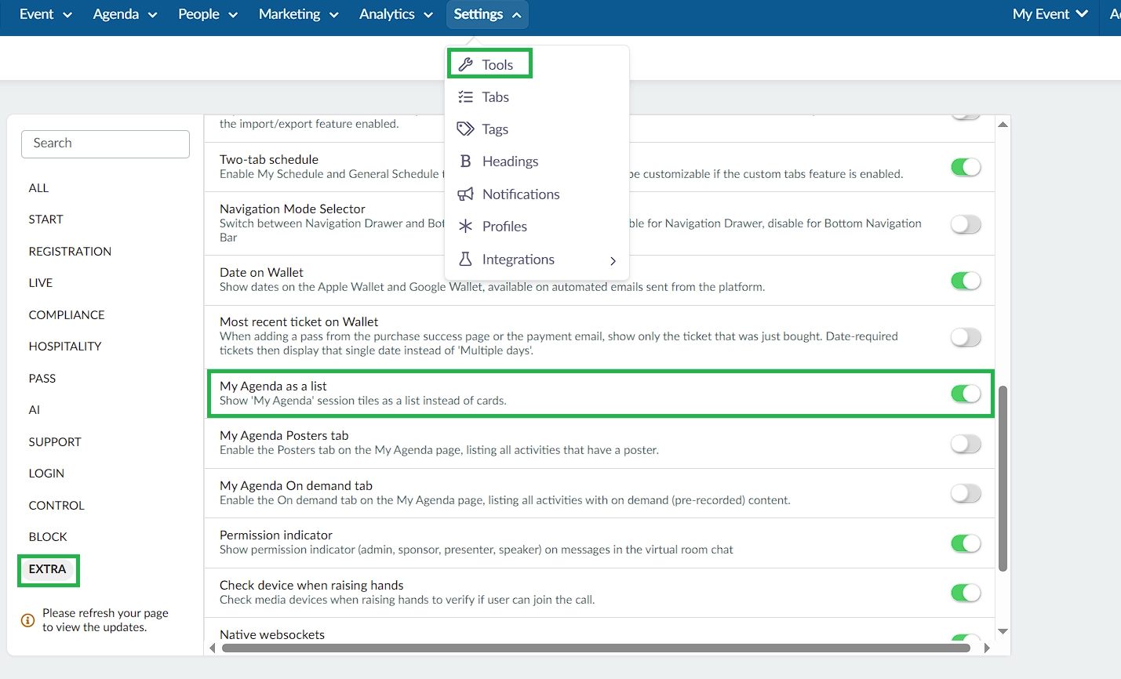1121x679 pixels.
Task: Filter tools by the REGISTRATION category
Action: click(70, 252)
